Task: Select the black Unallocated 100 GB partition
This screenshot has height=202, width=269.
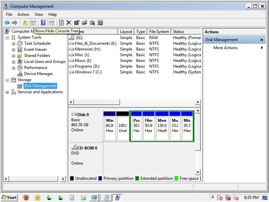Action: 123,128
